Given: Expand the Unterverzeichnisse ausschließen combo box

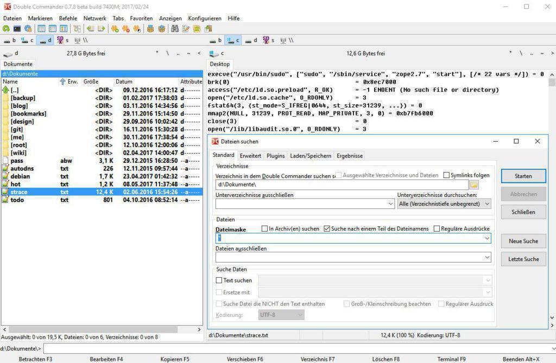Looking at the screenshot, I should pos(390,204).
